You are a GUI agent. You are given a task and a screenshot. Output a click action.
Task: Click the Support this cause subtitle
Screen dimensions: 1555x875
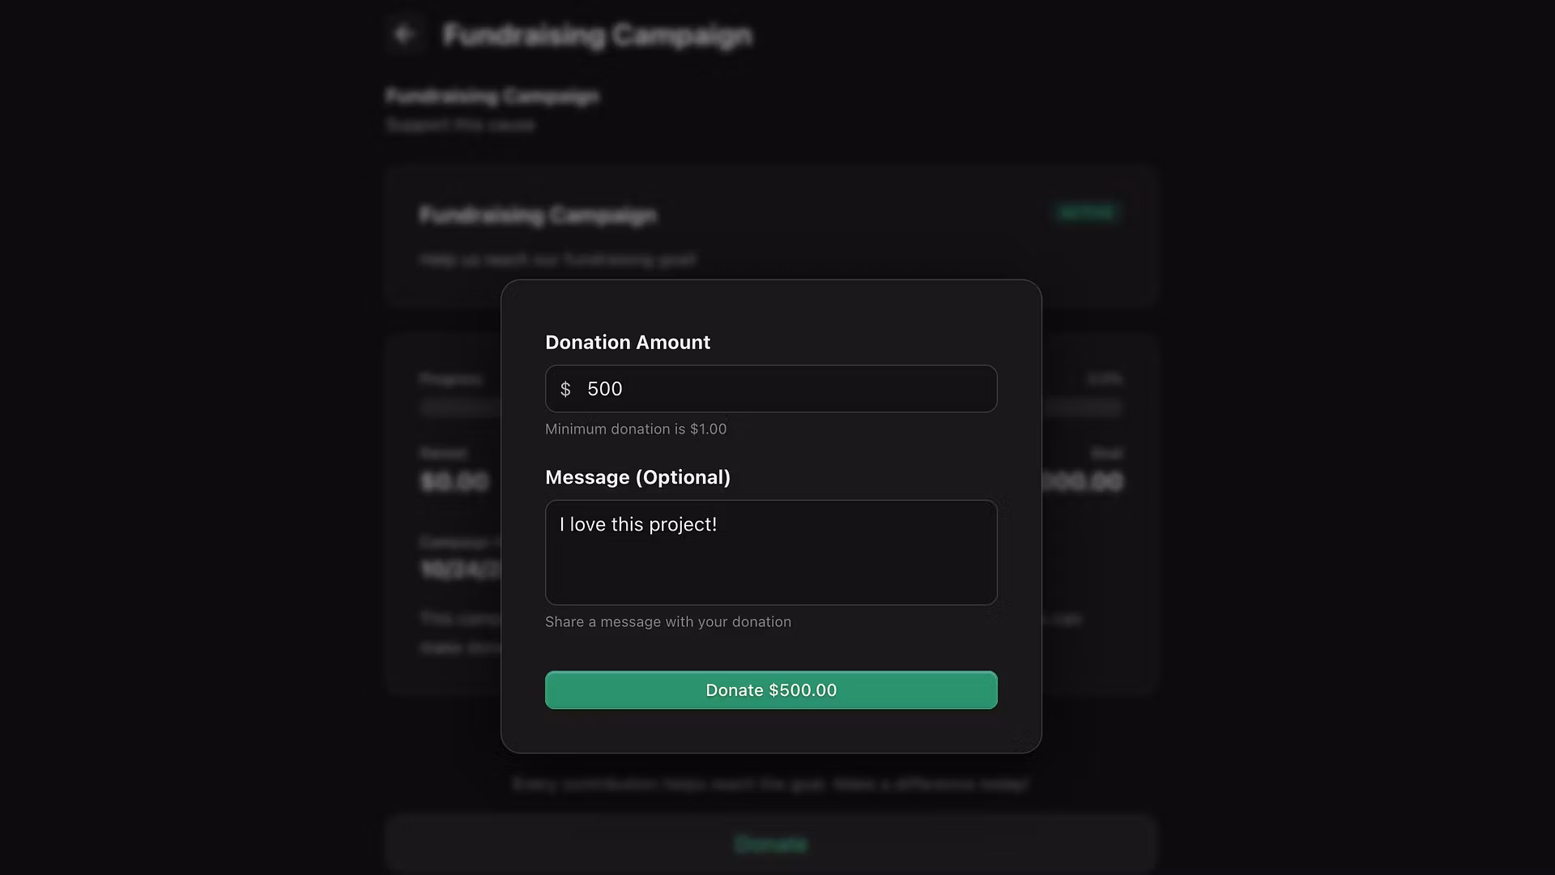[x=461, y=126]
